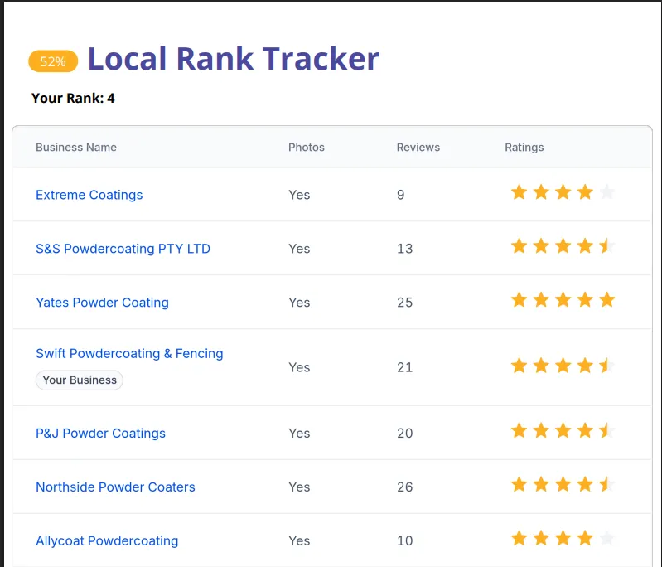
Task: Click Photos value Yes for Swift Powdercoating
Action: [x=299, y=367]
